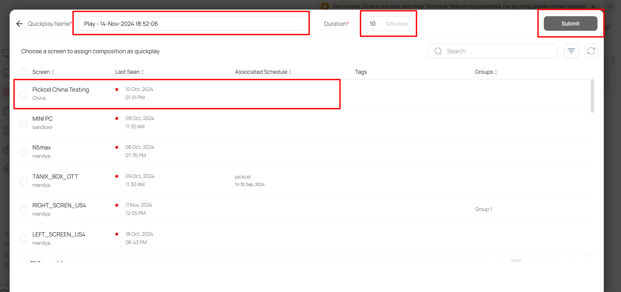Select the TANIX_BOX_OTT checkbox

tap(24, 181)
